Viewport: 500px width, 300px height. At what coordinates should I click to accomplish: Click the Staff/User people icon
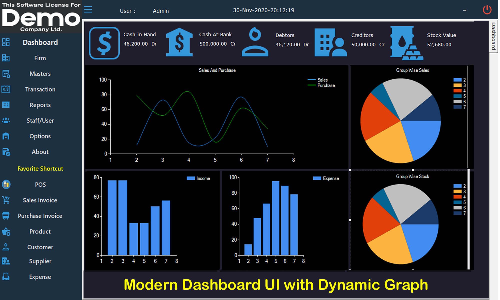tap(6, 120)
